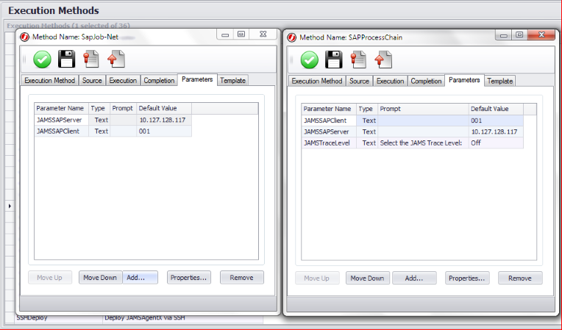The image size is (562, 330).
Task: Click Move Up button in SapJob-Net window
Action: (49, 277)
